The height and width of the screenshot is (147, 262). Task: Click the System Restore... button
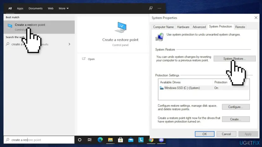pos(234,59)
